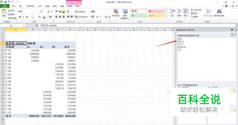The image size is (238, 125).
Task: Uncheck the 640098 field checkbox
Action: click(178, 47)
